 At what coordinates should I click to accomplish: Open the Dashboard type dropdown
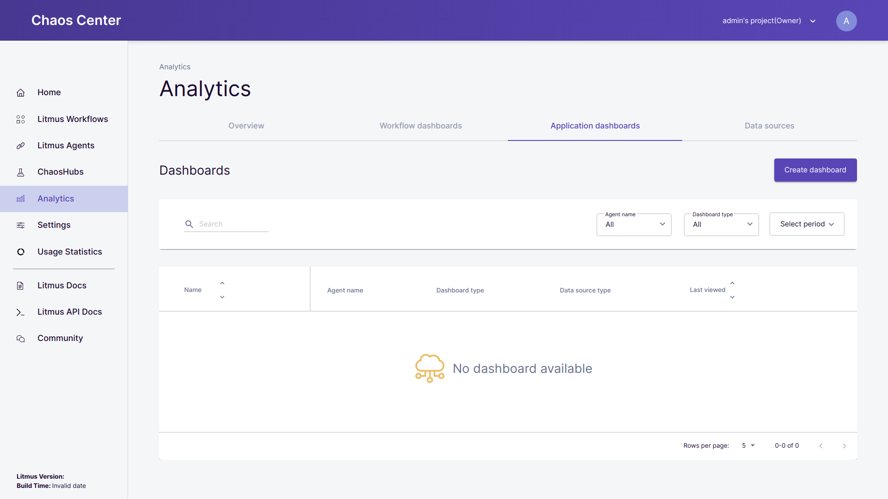721,225
